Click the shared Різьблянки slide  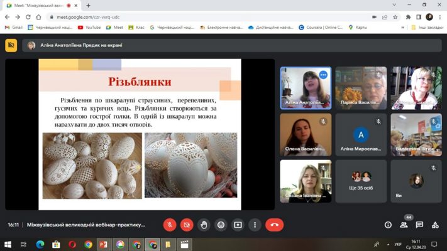pos(140,134)
